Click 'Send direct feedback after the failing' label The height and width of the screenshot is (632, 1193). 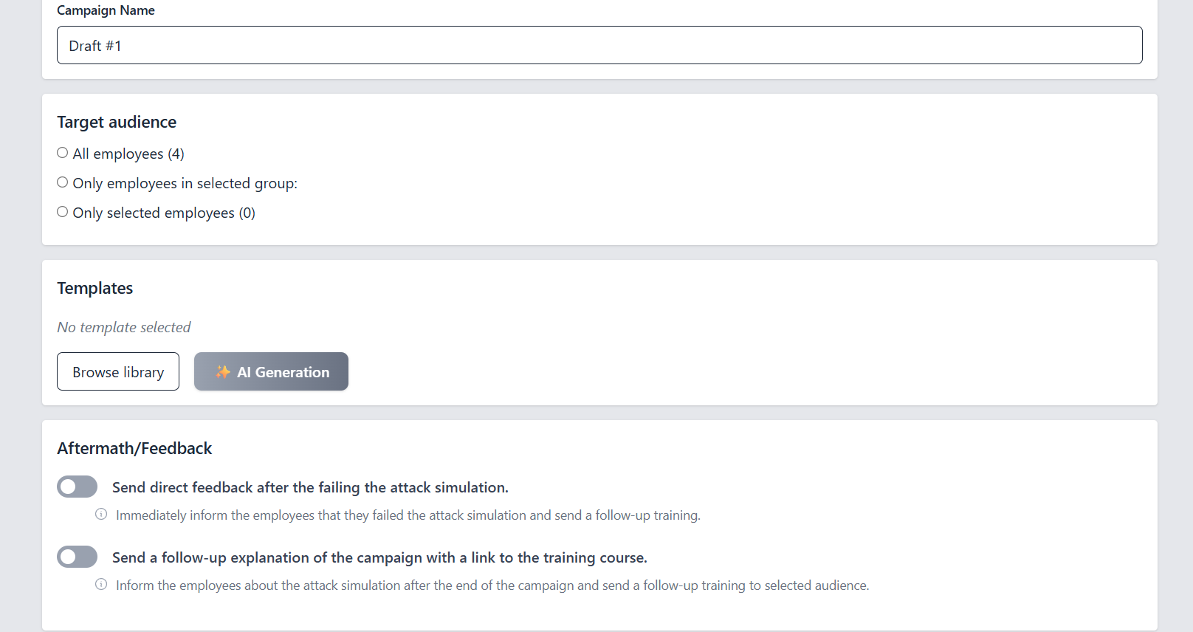click(x=310, y=487)
